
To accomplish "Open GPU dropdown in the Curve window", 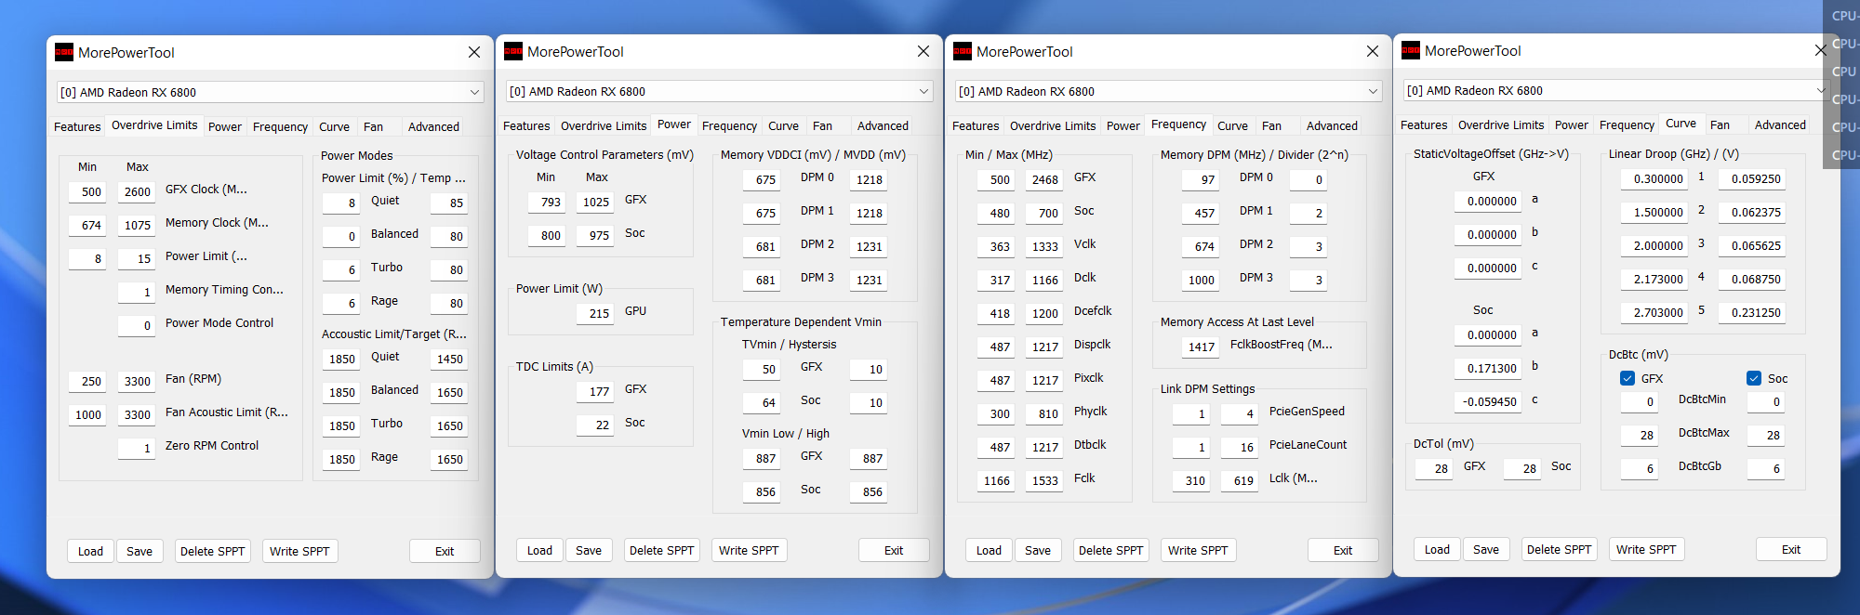I will click(1616, 90).
